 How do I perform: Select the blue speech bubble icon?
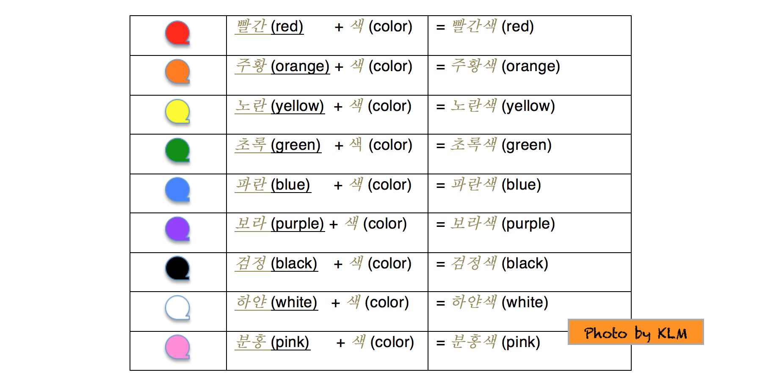177,190
